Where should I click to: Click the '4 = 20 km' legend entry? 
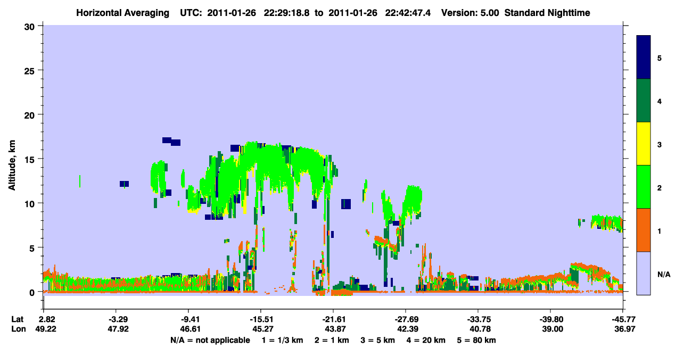(426, 340)
